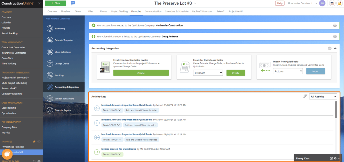
Task: Click the green Import button
Action: point(315,71)
